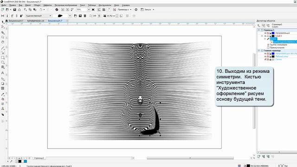
Task: Delete brush stroke with trash icon
Action: 85,16
